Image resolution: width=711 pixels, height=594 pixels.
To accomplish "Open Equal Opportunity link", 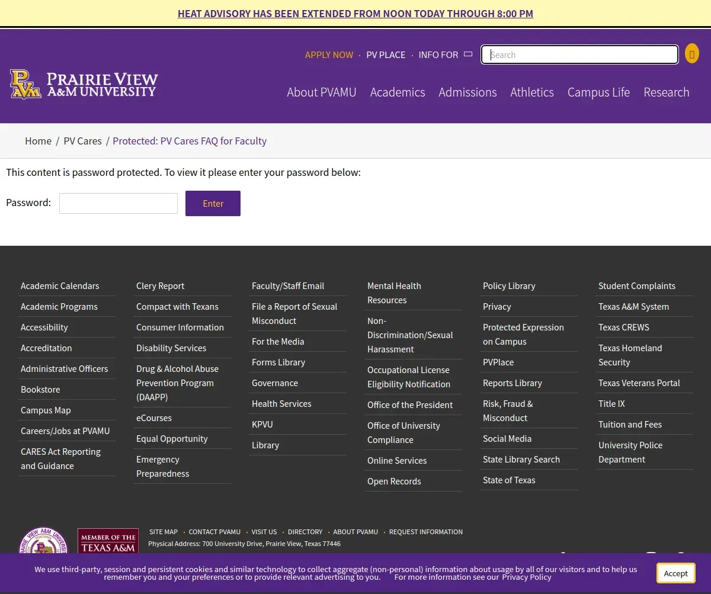I will [x=172, y=438].
